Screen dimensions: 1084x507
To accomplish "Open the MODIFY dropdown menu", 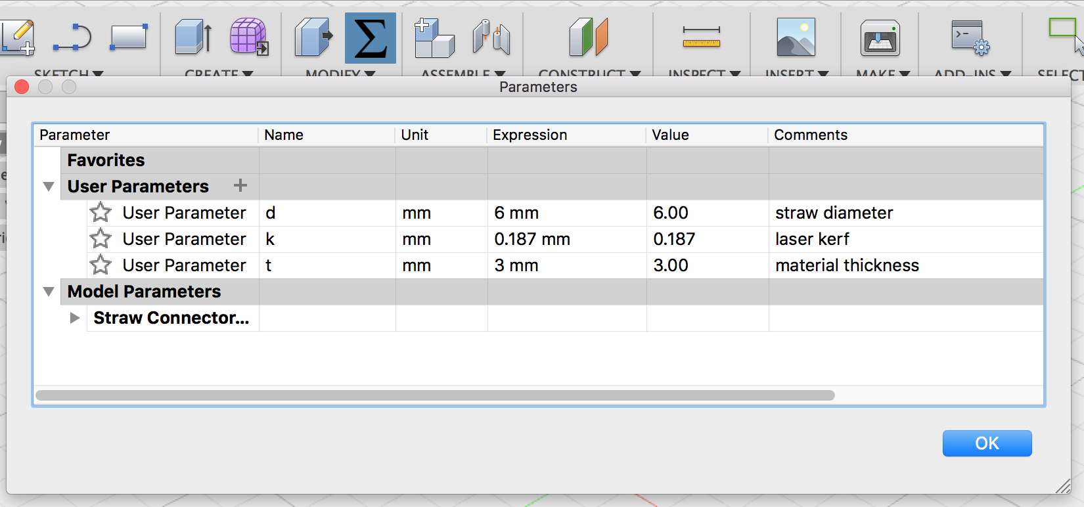I will [x=340, y=74].
